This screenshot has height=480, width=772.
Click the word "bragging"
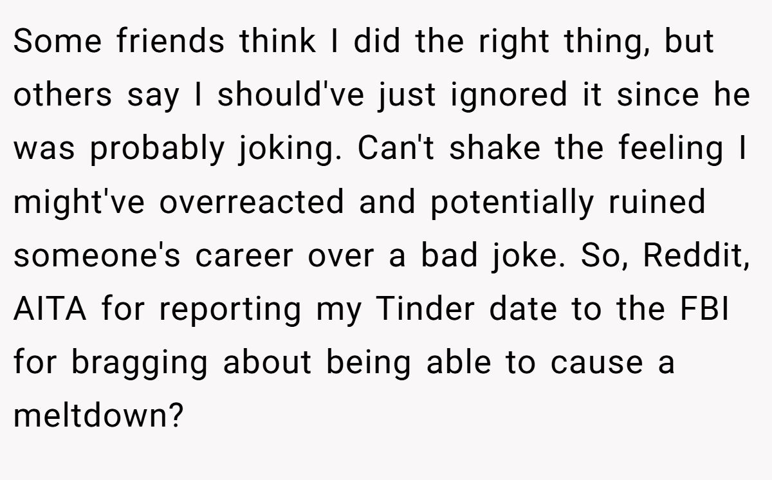tap(139, 362)
